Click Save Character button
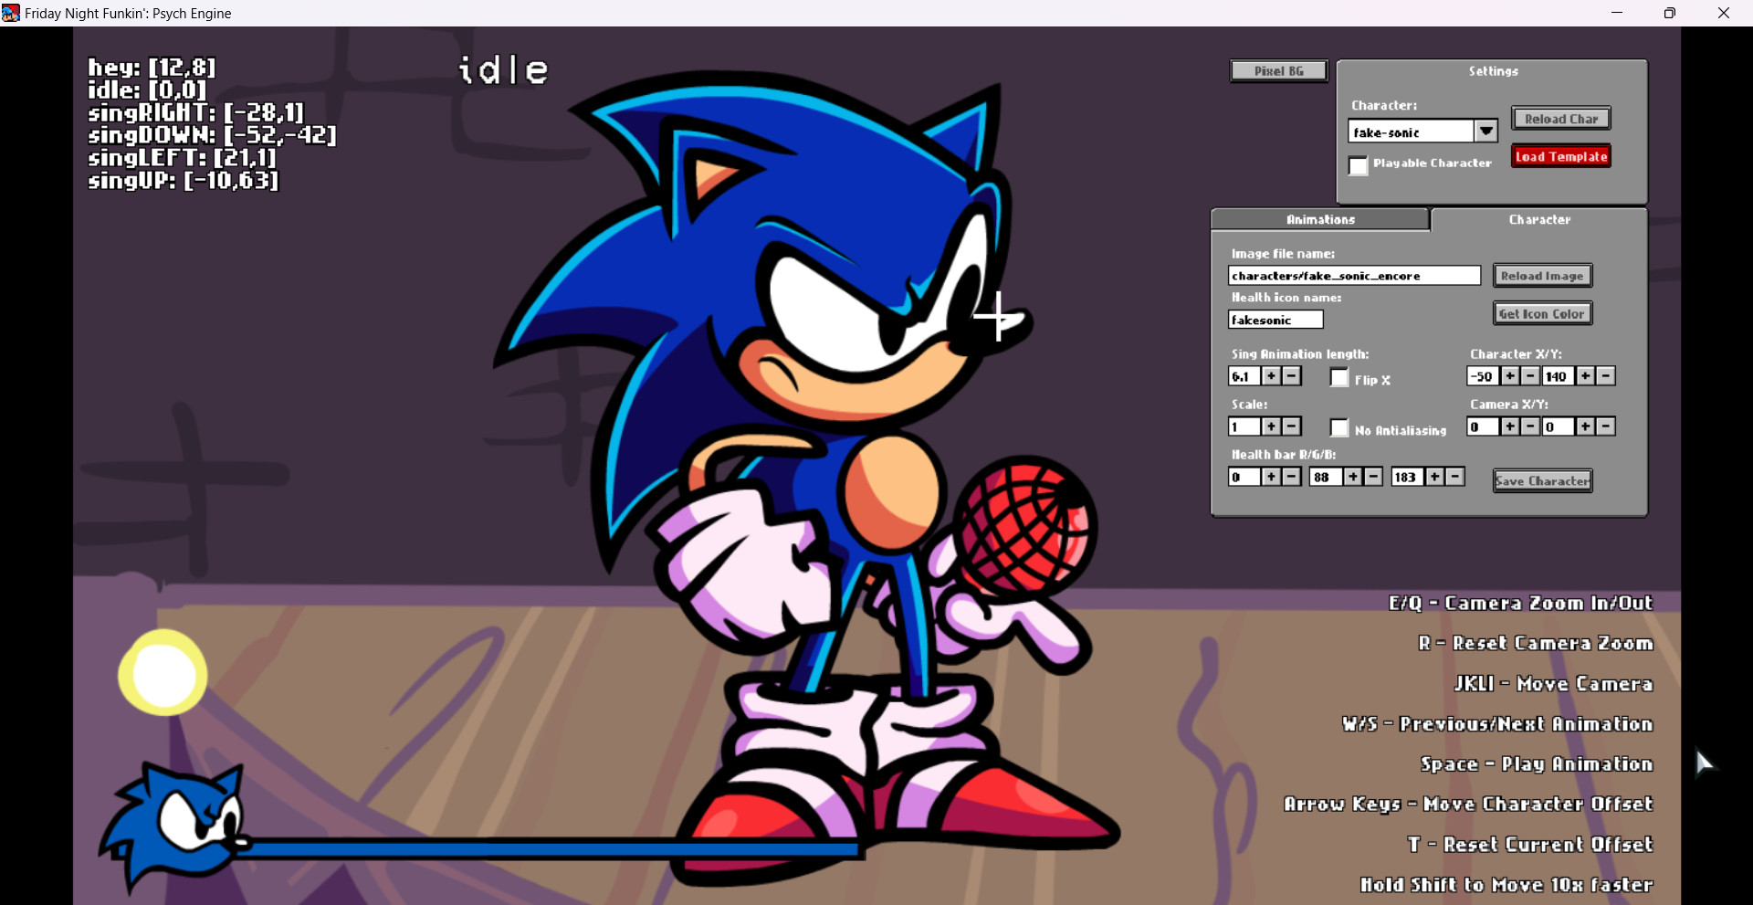 1541,480
